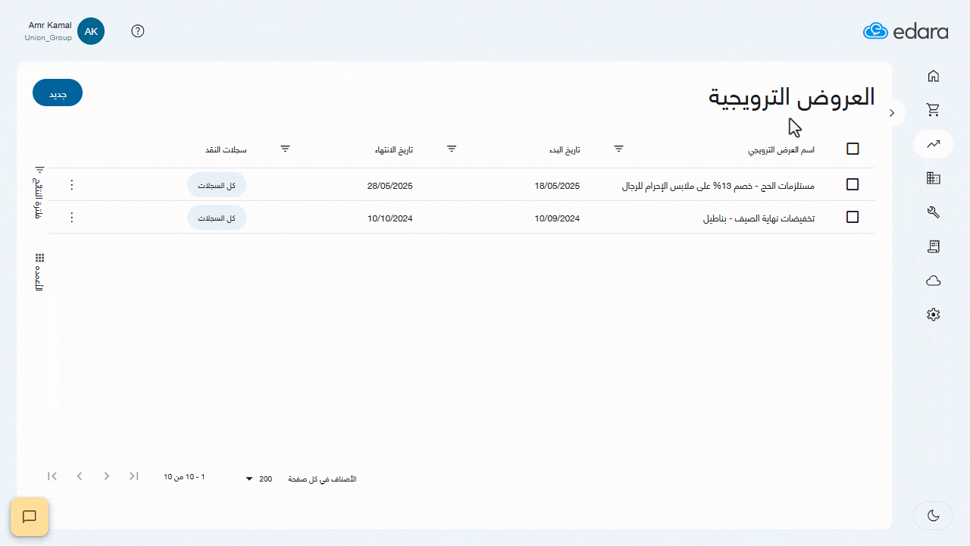
Task: Select the sales trends icon in the sidebar
Action: 933,143
